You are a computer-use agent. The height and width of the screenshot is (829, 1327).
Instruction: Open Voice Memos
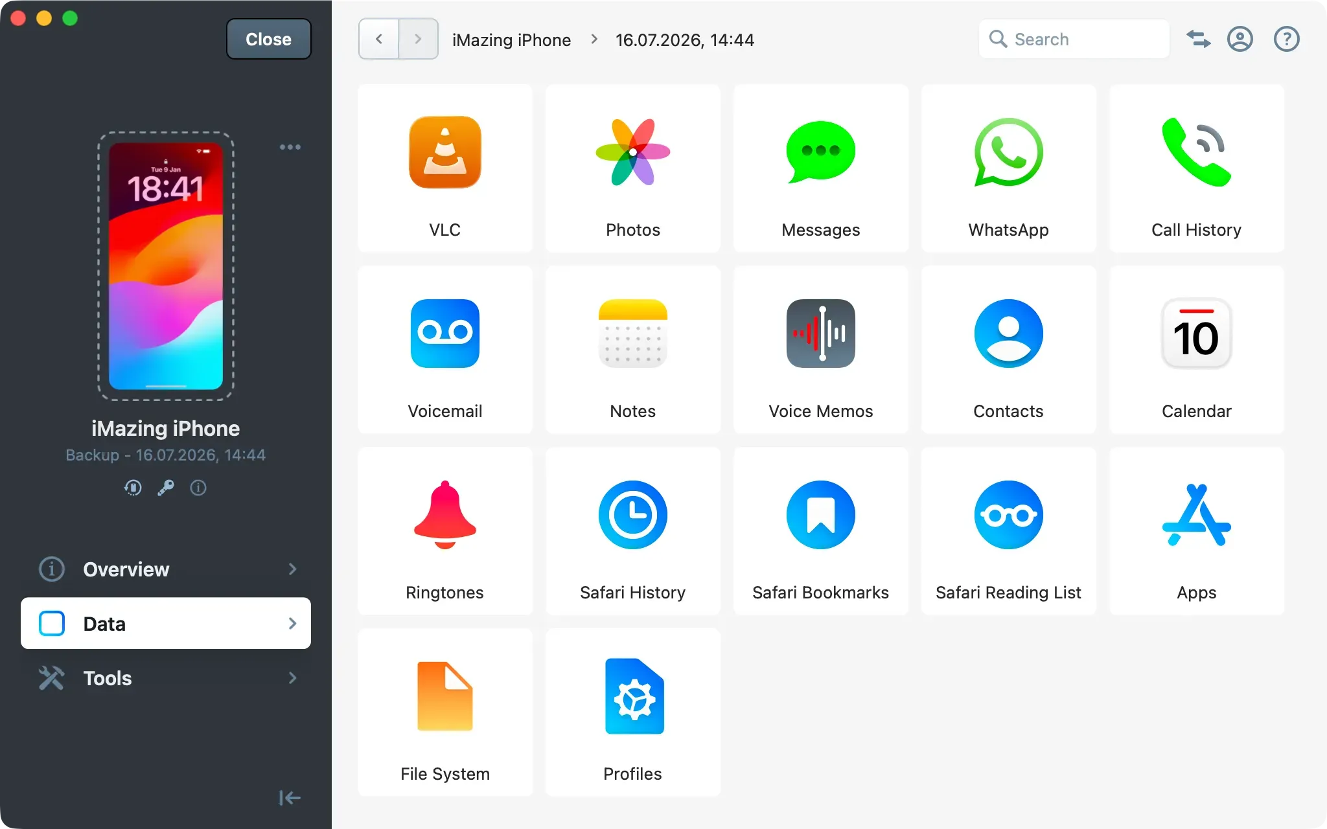pos(821,350)
